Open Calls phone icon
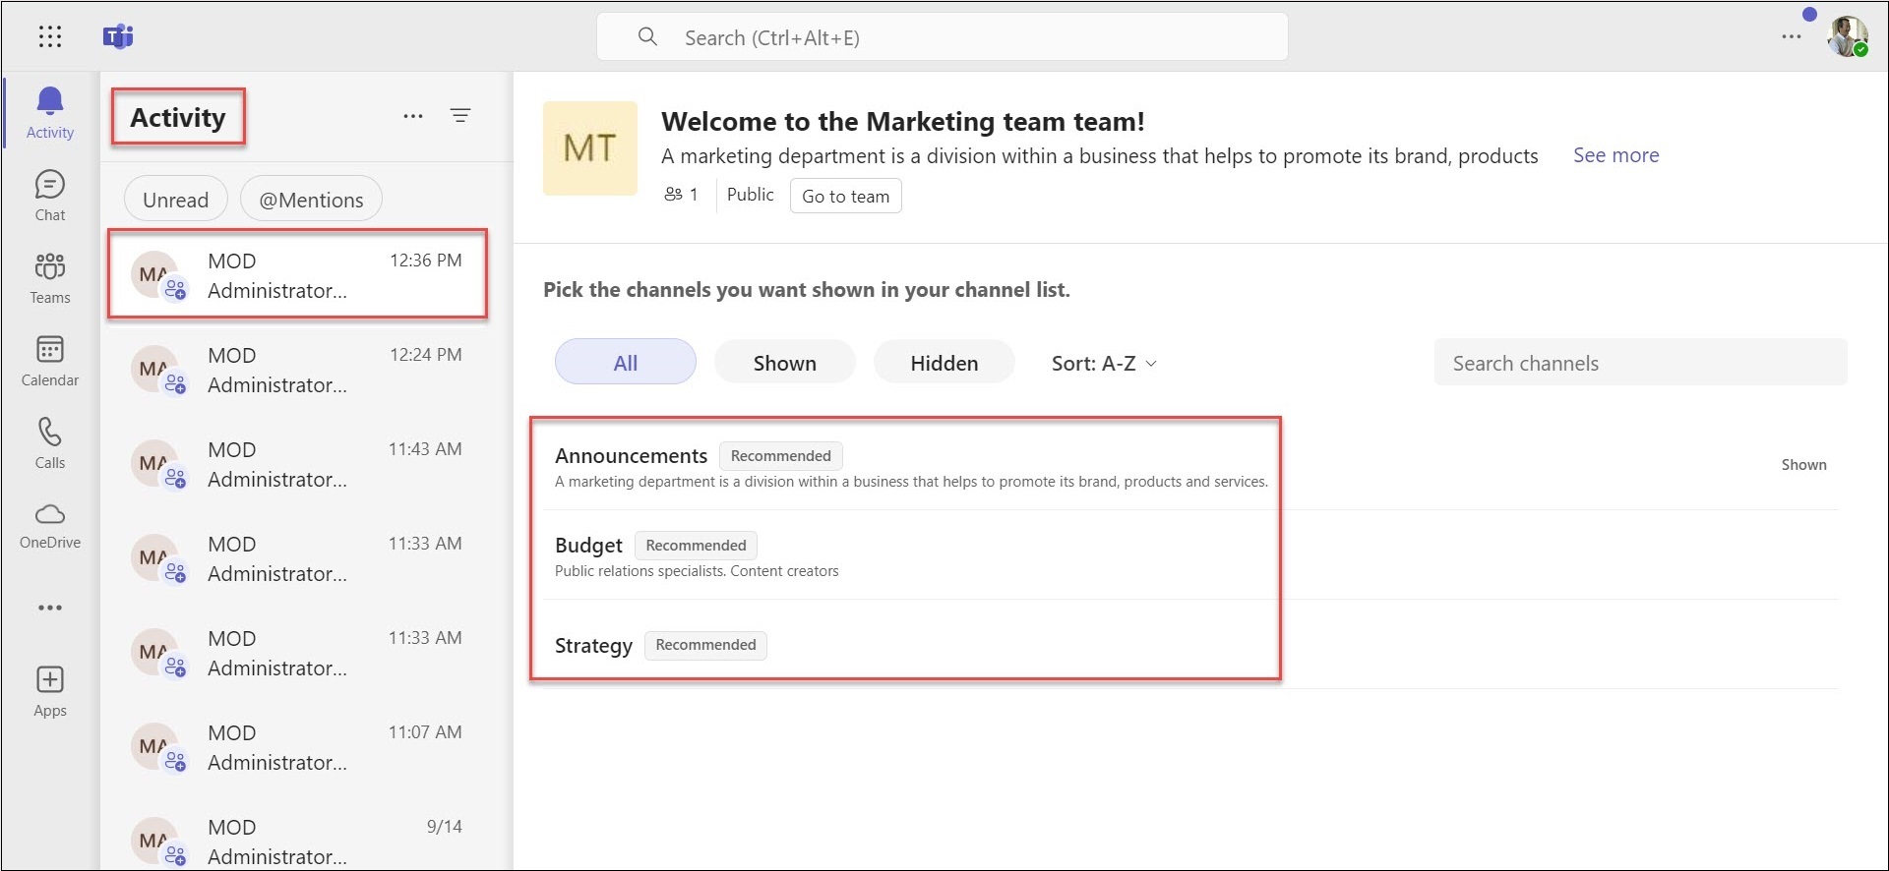 (x=50, y=433)
